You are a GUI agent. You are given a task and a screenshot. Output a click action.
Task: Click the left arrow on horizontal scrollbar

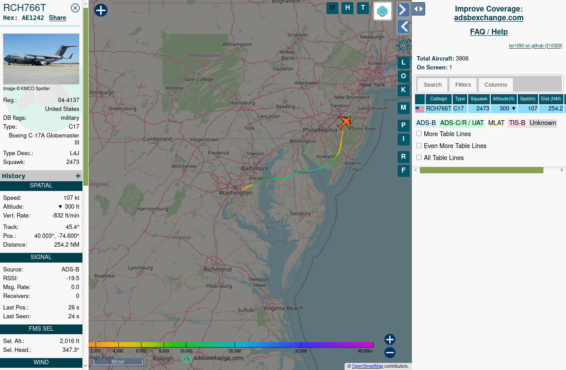point(416,170)
